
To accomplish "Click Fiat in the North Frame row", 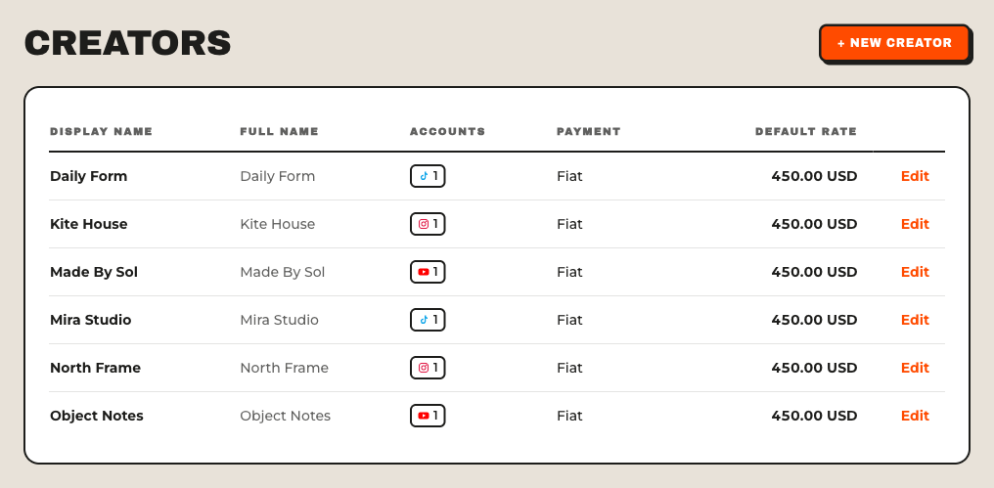I will pos(569,368).
